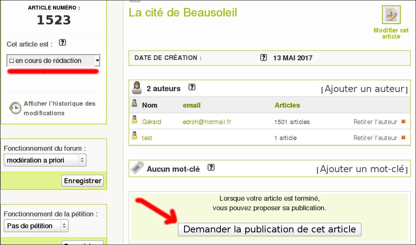Open petition dropdown Pas de pétition

36,226
